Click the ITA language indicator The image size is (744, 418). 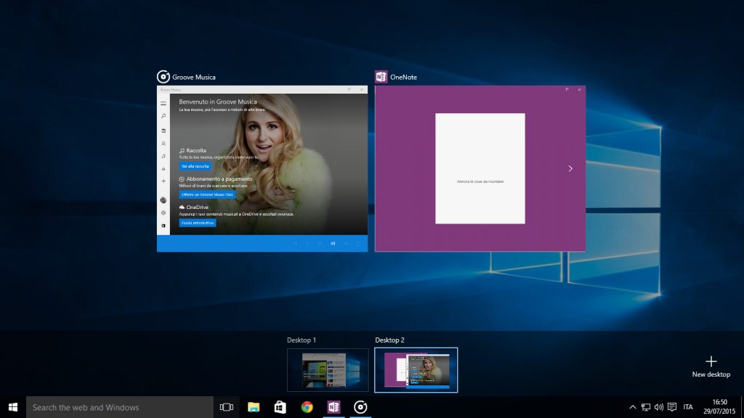688,407
